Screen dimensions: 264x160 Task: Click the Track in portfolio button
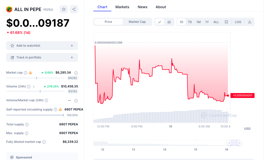[42, 57]
